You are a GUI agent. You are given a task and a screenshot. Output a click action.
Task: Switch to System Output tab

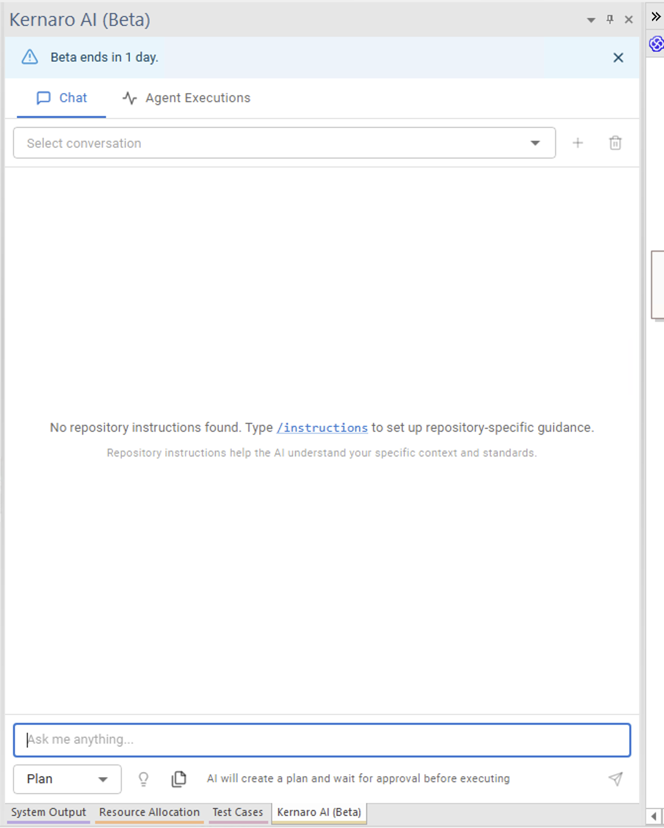point(48,813)
